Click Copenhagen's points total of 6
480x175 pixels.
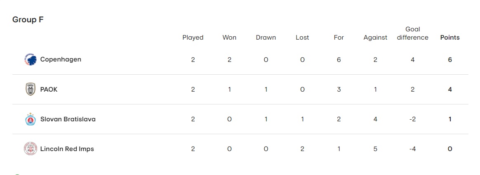pyautogui.click(x=450, y=60)
